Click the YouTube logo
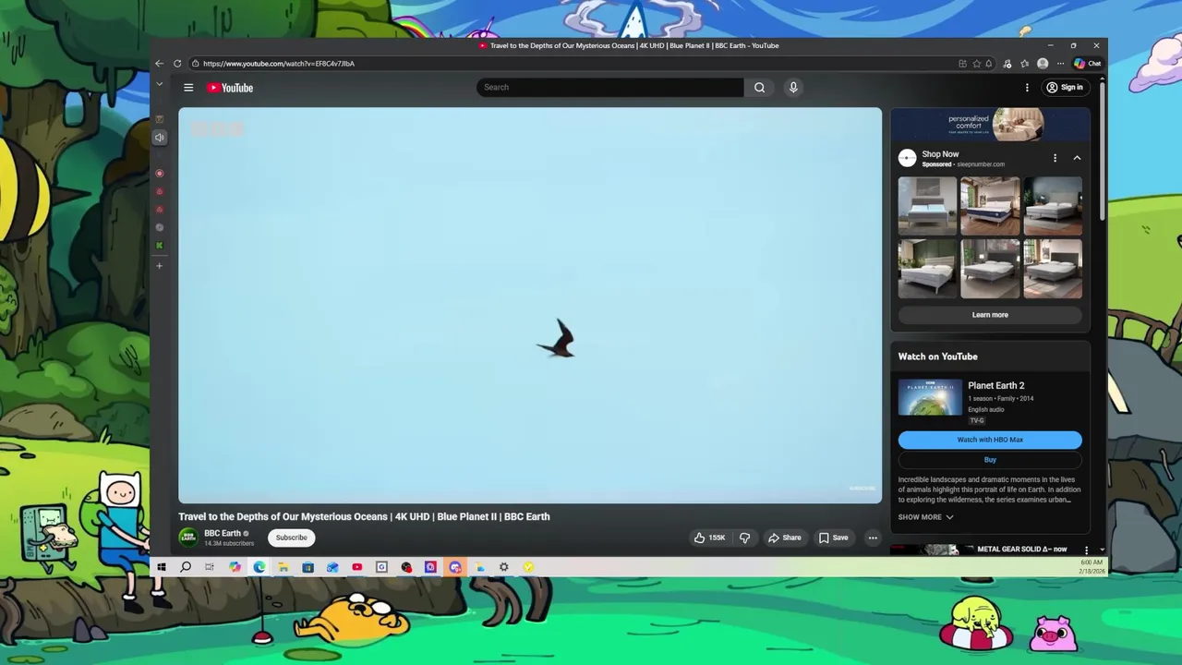Image resolution: width=1182 pixels, height=665 pixels. [230, 88]
